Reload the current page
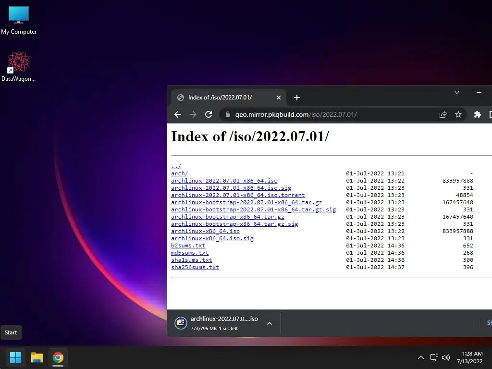 click(x=209, y=114)
